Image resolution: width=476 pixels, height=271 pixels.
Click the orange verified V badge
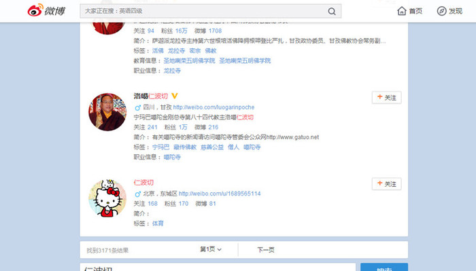pos(174,96)
